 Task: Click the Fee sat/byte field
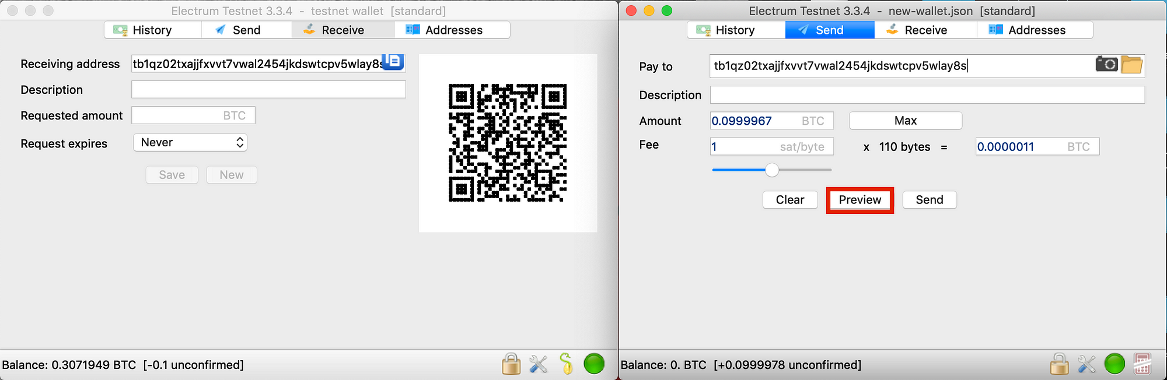pos(771,146)
